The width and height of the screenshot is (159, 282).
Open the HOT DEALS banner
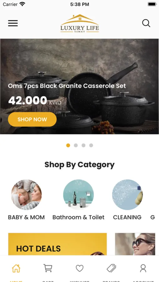coord(57,244)
